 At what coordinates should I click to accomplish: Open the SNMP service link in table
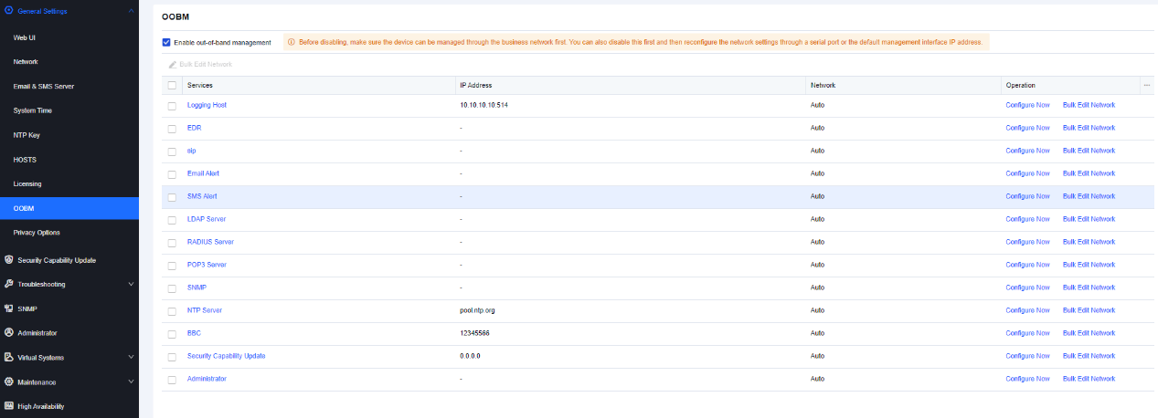tap(197, 287)
